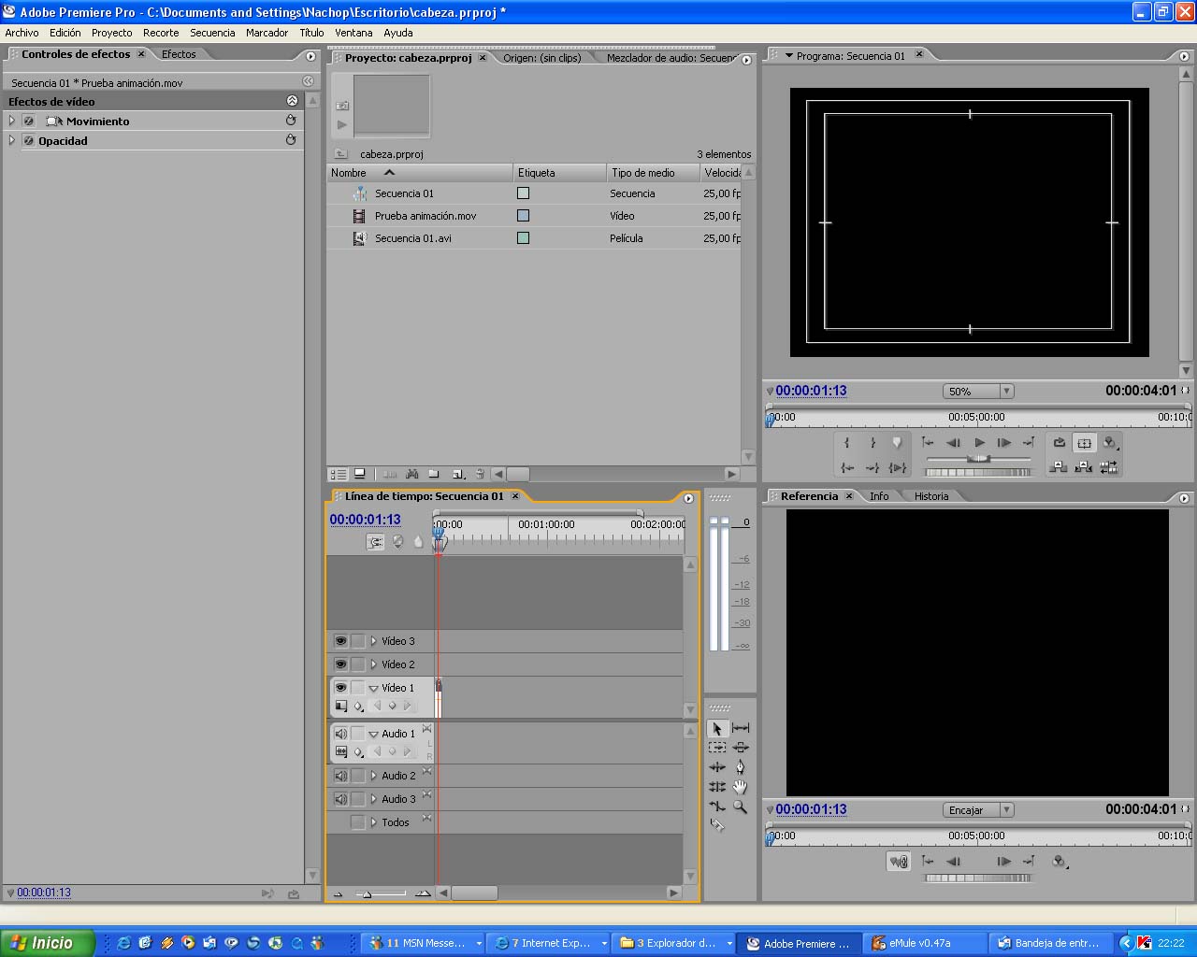Toggle visibility eye of Vídeo 3 track
The width and height of the screenshot is (1197, 957).
tap(340, 641)
